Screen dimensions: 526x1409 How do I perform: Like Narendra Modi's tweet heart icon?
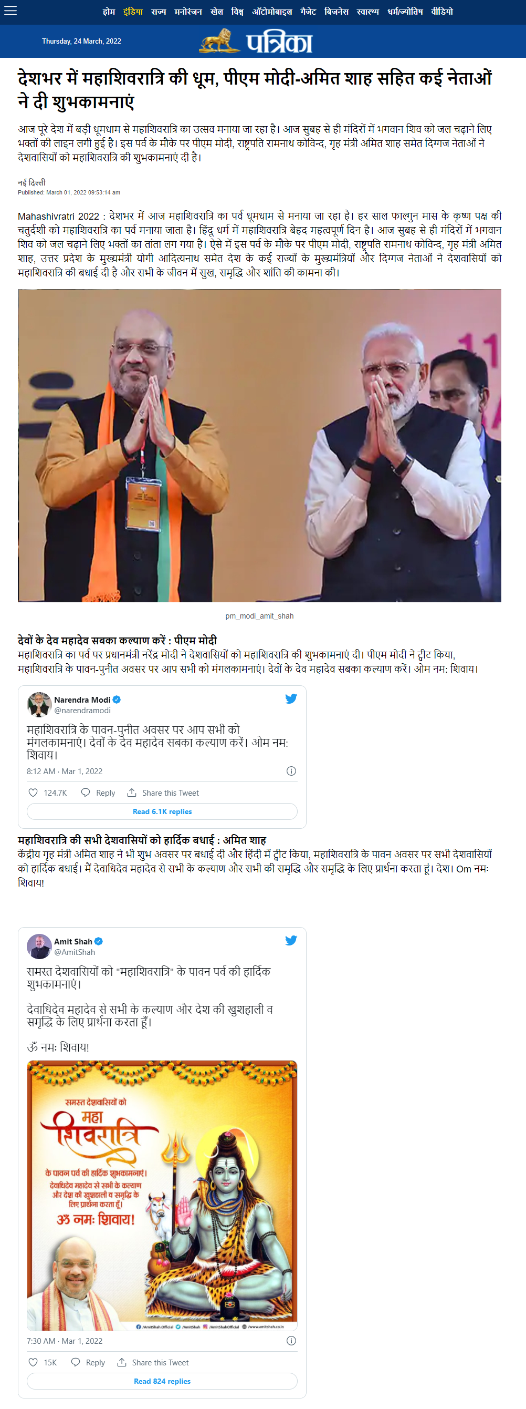(33, 793)
